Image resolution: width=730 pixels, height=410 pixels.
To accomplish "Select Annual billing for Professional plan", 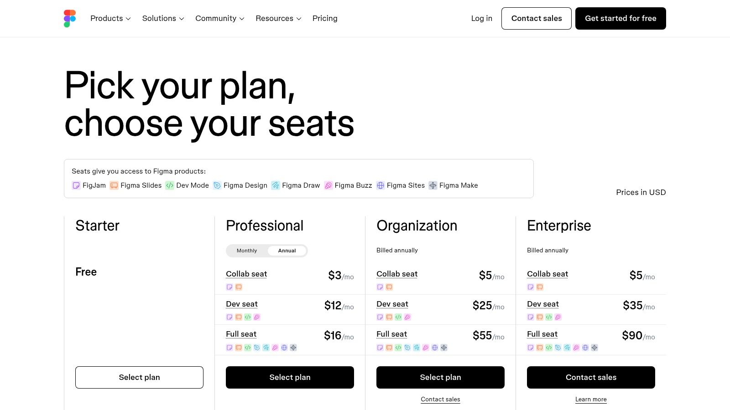I will (287, 251).
